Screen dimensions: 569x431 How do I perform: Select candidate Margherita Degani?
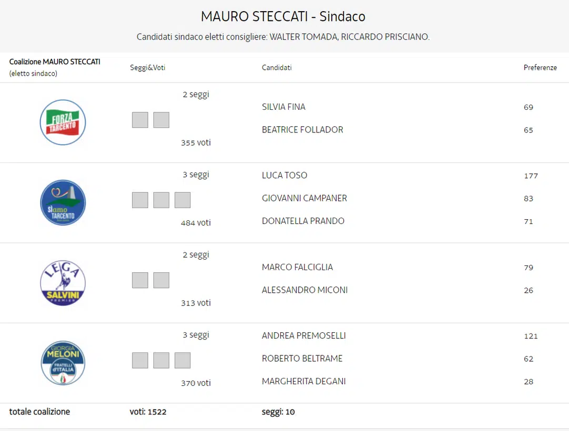(x=303, y=381)
